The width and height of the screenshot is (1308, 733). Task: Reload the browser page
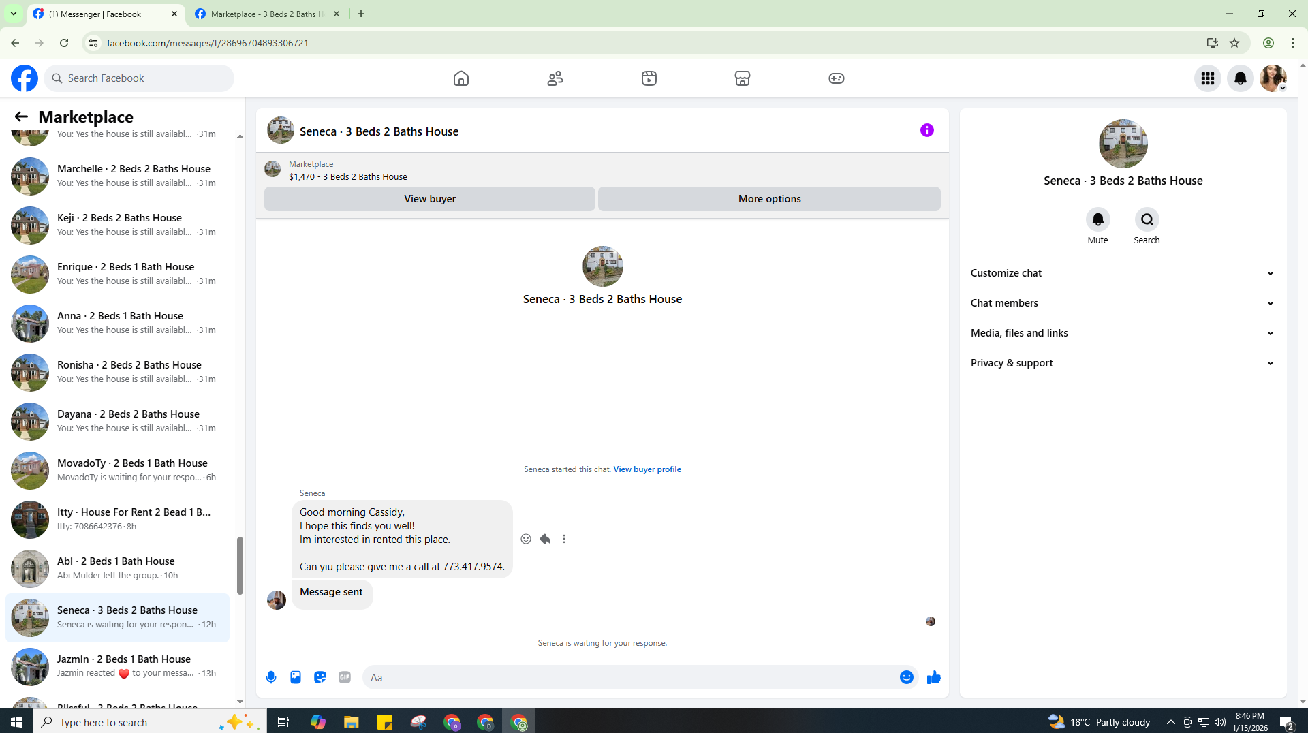point(64,43)
